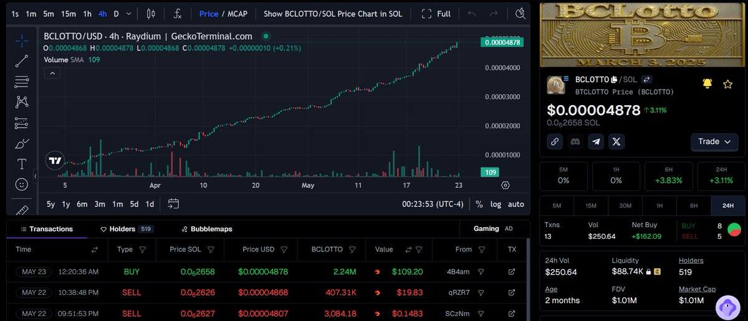This screenshot has height=321, width=748.
Task: Click the BCLotto banner image
Action: [x=641, y=34]
